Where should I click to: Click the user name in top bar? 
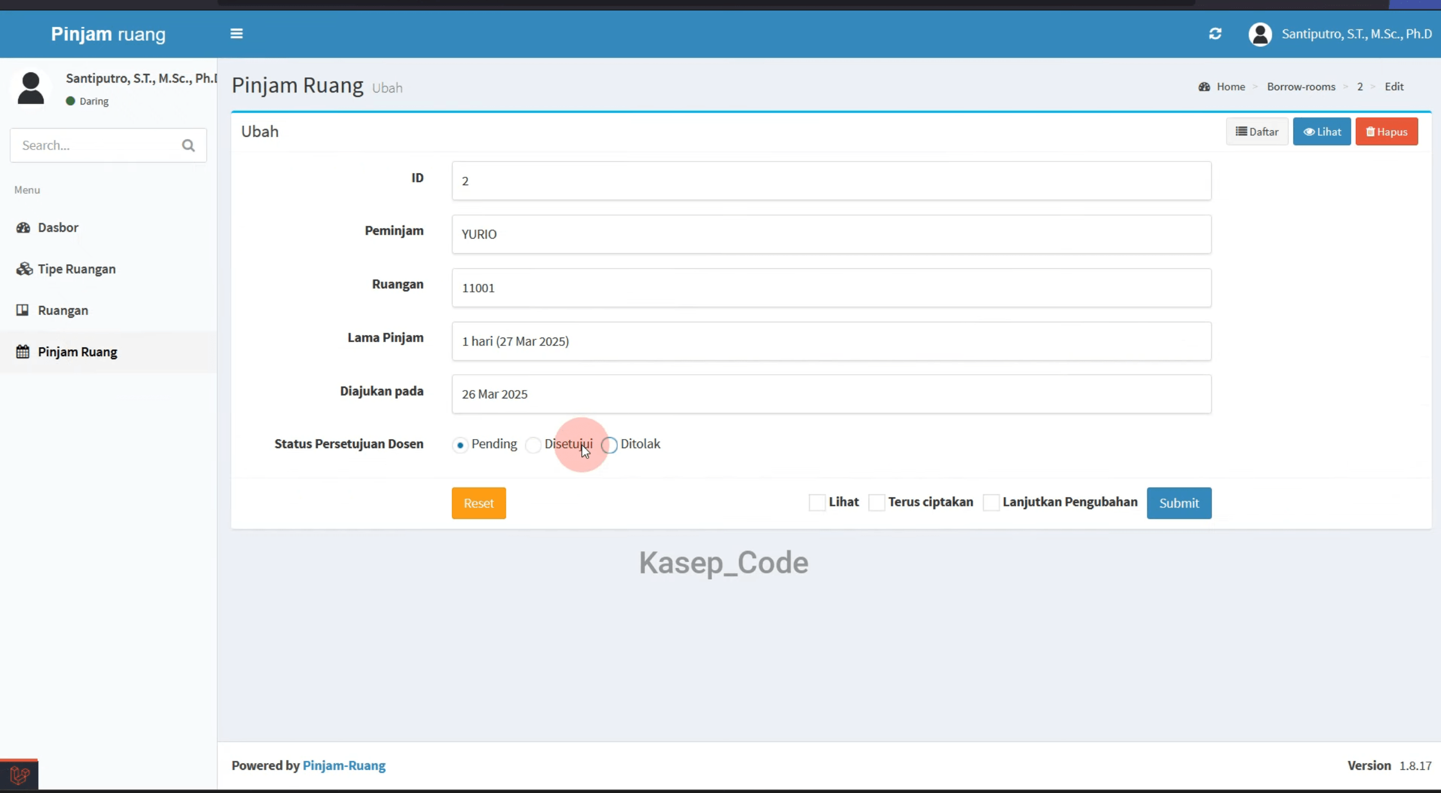pos(1356,34)
